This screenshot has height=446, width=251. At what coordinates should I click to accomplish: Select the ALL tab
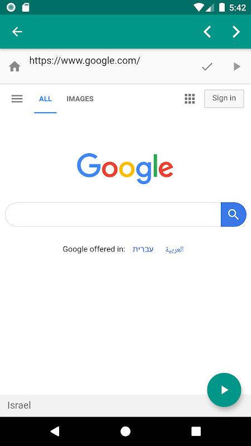pos(46,99)
